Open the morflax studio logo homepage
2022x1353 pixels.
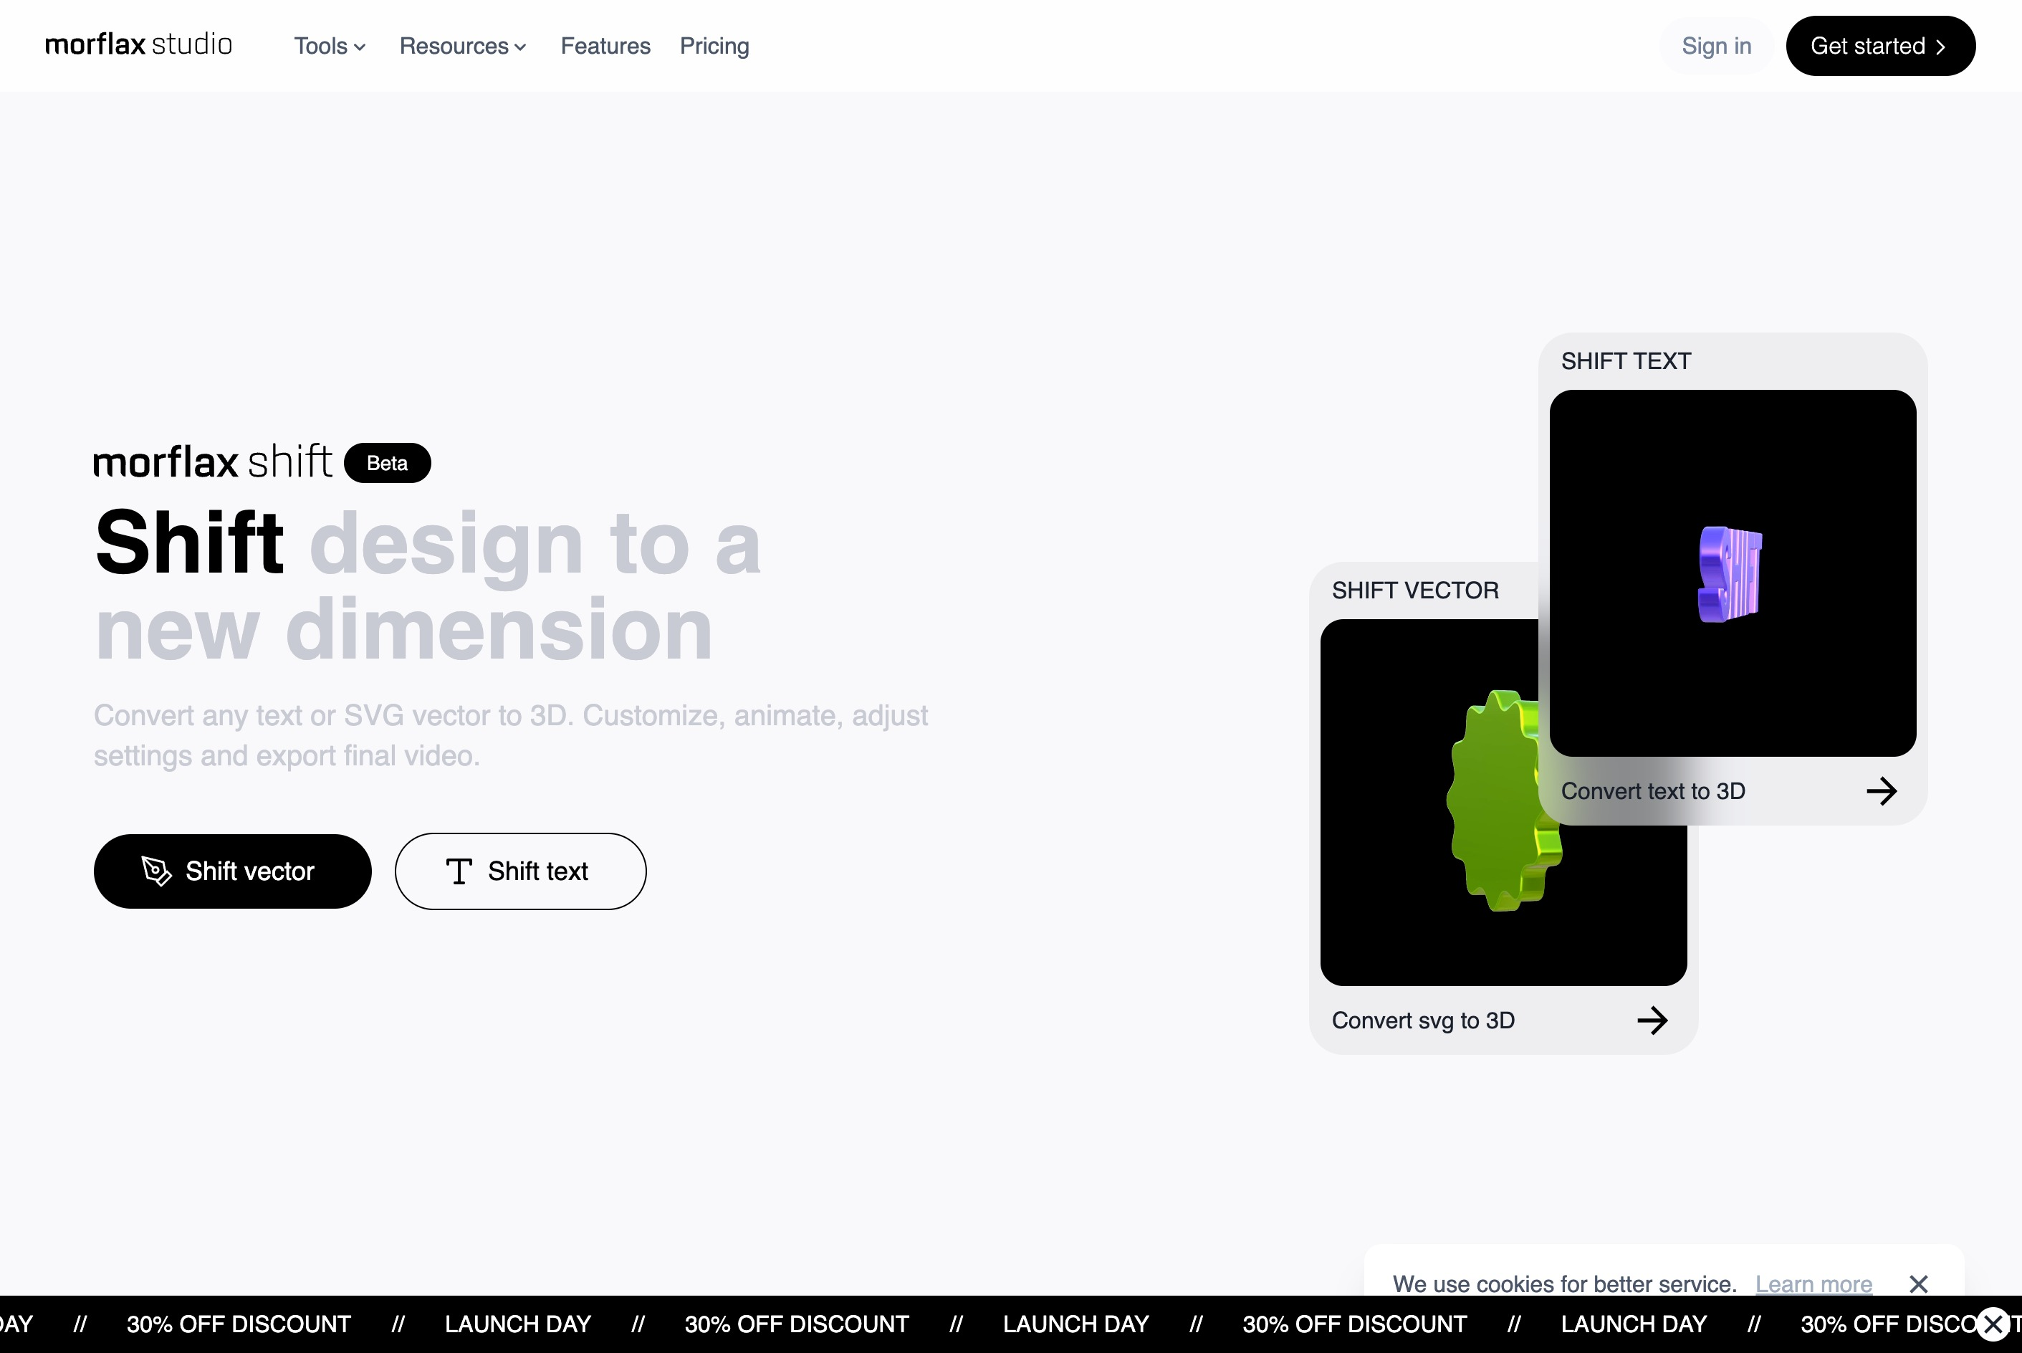[138, 45]
